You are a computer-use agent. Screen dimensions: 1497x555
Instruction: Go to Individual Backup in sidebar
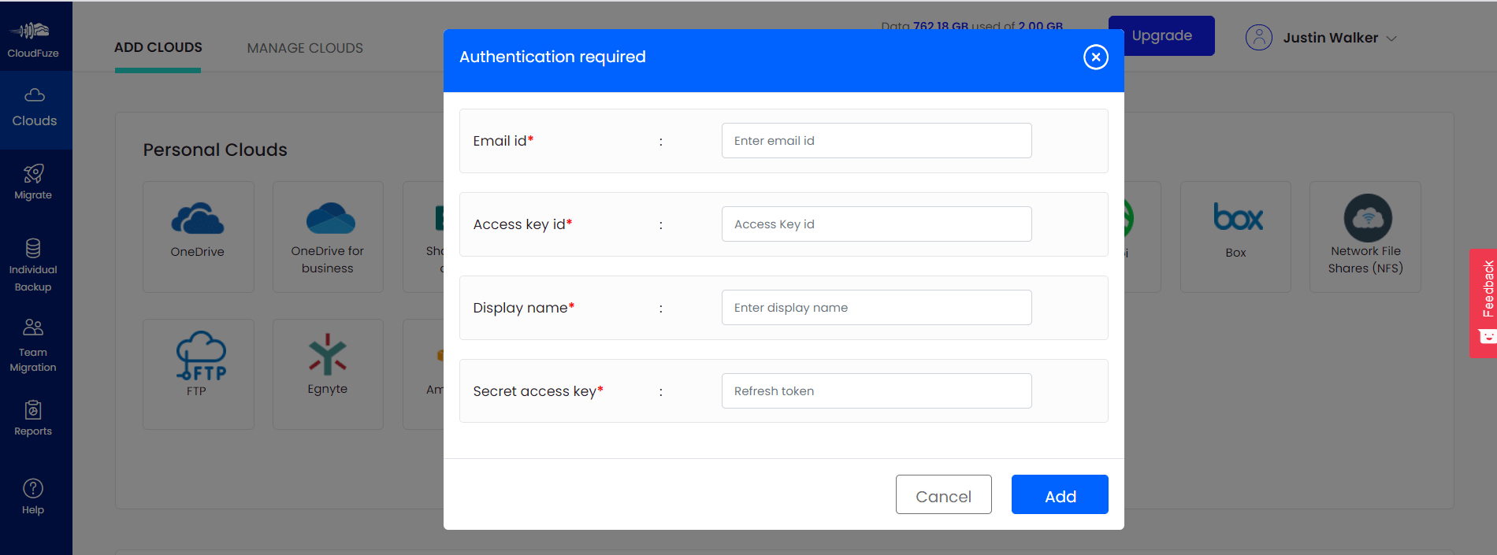point(33,265)
